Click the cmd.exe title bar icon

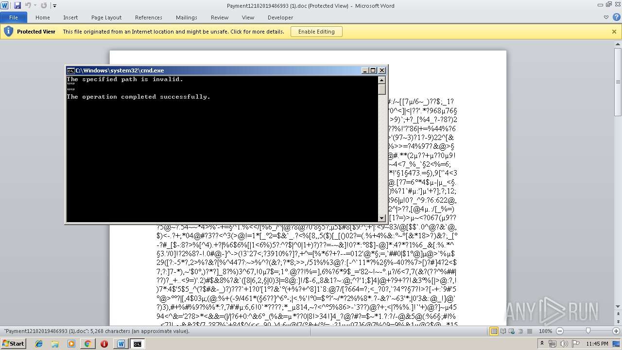coord(70,70)
